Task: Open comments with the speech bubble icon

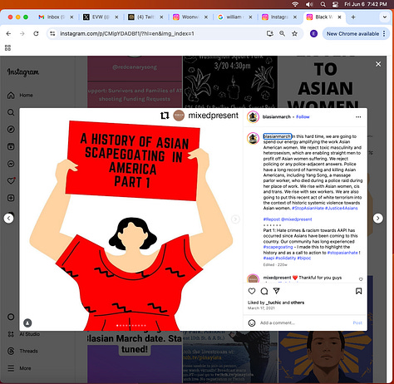Action: [264, 291]
